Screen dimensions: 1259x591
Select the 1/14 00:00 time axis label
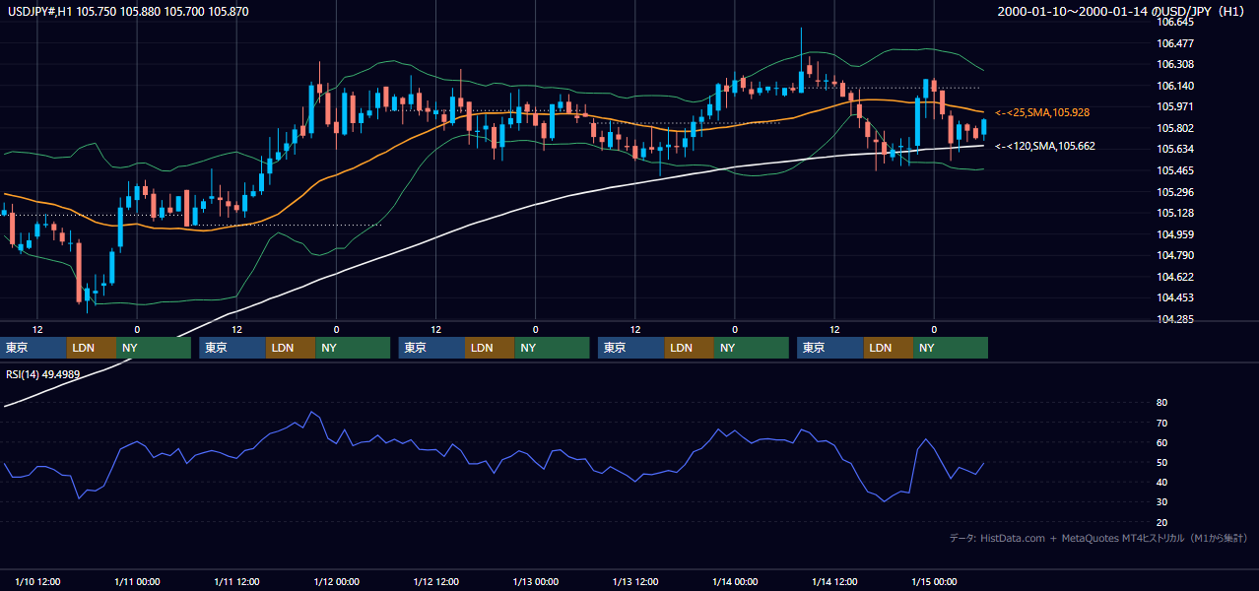click(735, 581)
